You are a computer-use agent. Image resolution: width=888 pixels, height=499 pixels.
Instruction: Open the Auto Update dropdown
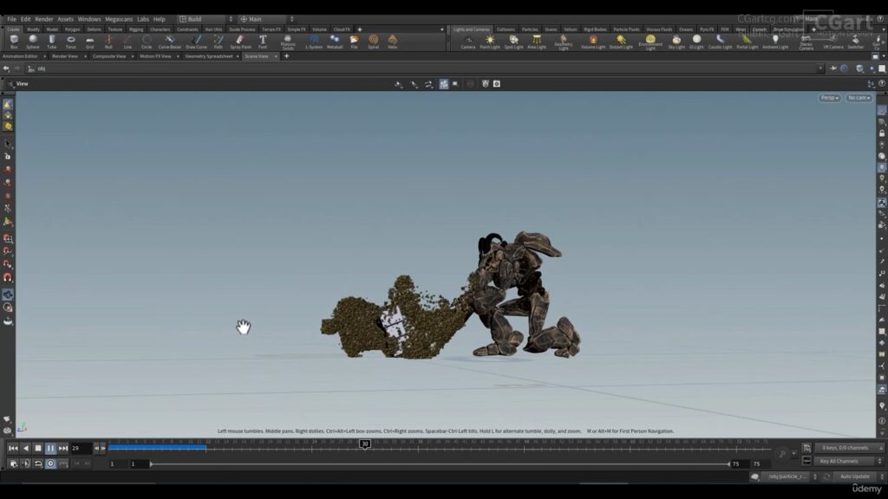[x=858, y=476]
